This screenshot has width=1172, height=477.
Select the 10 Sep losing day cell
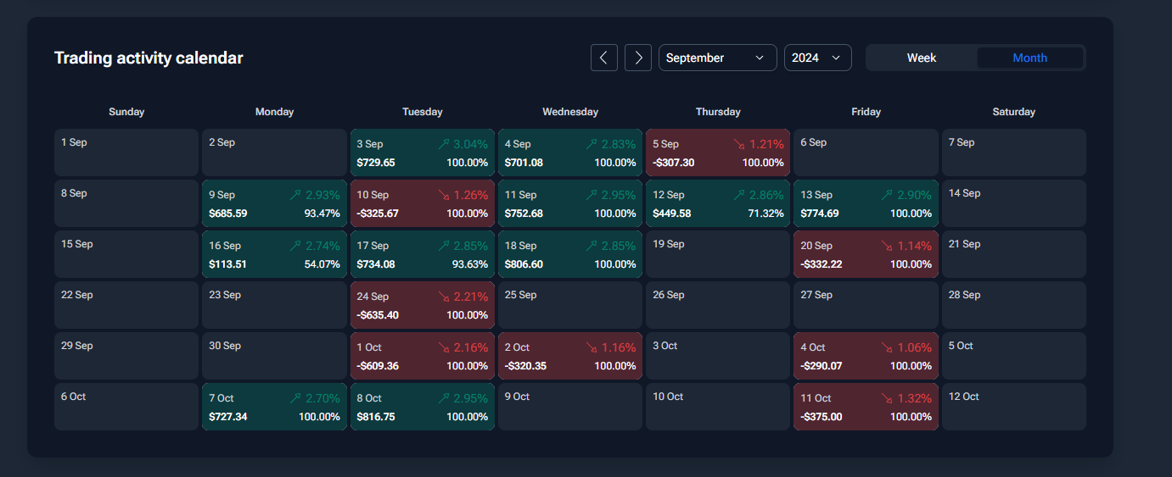point(423,203)
